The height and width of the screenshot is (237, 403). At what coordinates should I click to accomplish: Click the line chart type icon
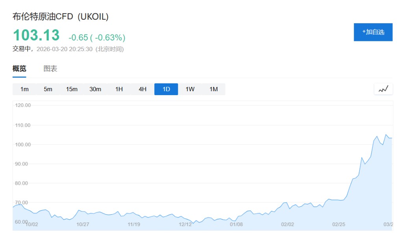pos(383,89)
